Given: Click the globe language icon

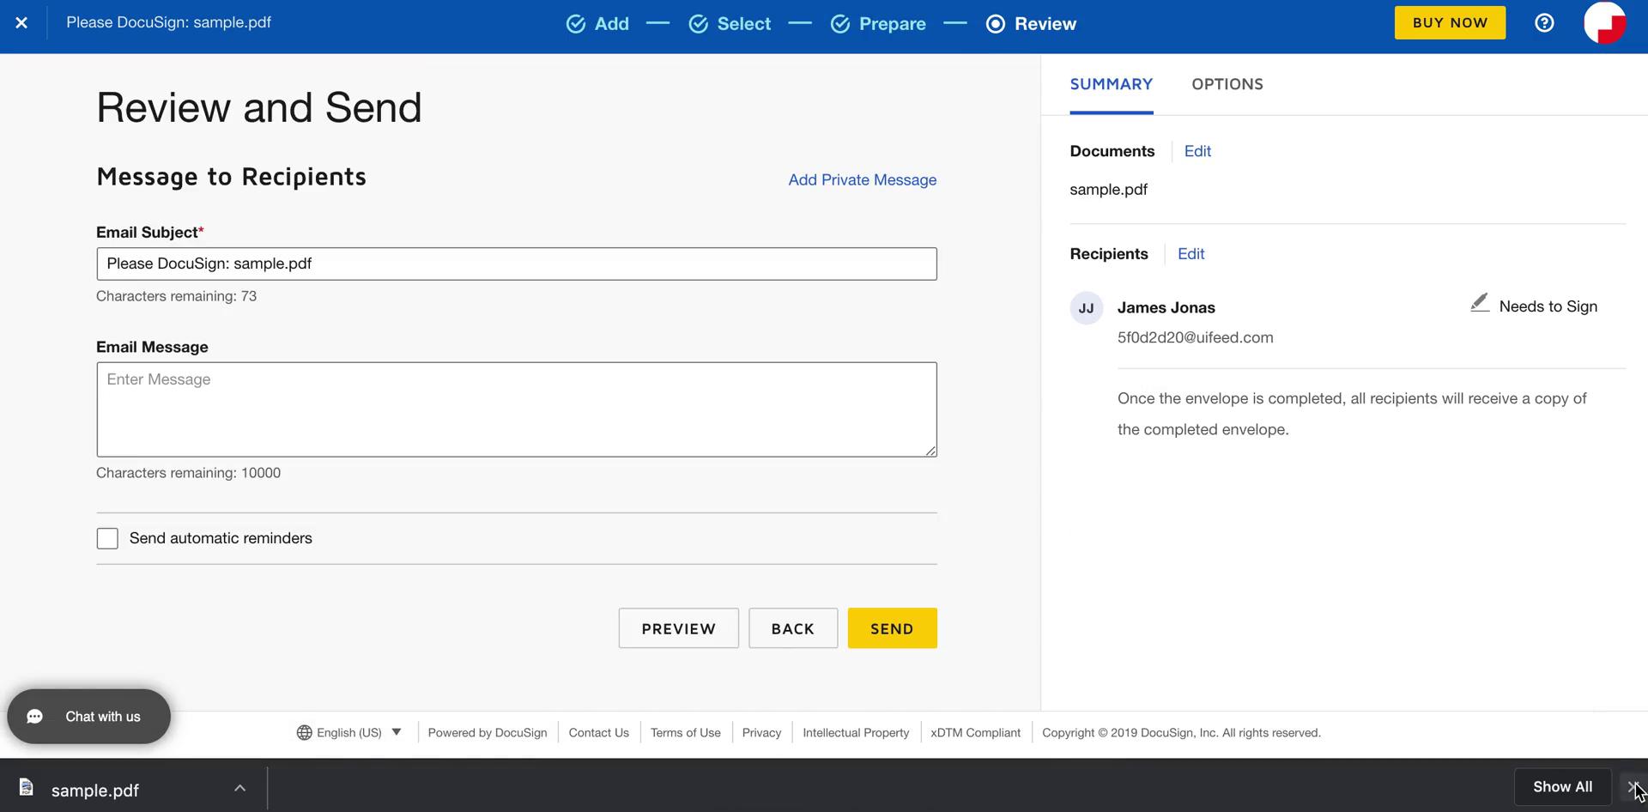Looking at the screenshot, I should (305, 733).
